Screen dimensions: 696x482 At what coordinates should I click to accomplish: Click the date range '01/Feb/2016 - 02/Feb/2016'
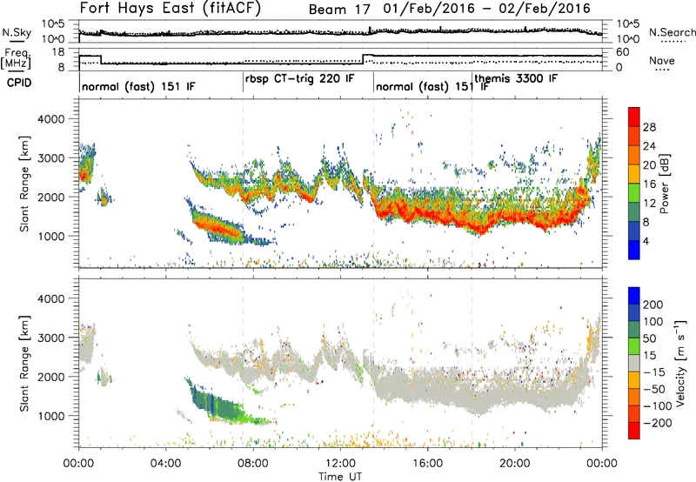(x=486, y=9)
